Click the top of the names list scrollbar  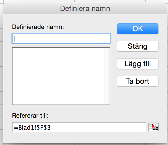pos(107,50)
